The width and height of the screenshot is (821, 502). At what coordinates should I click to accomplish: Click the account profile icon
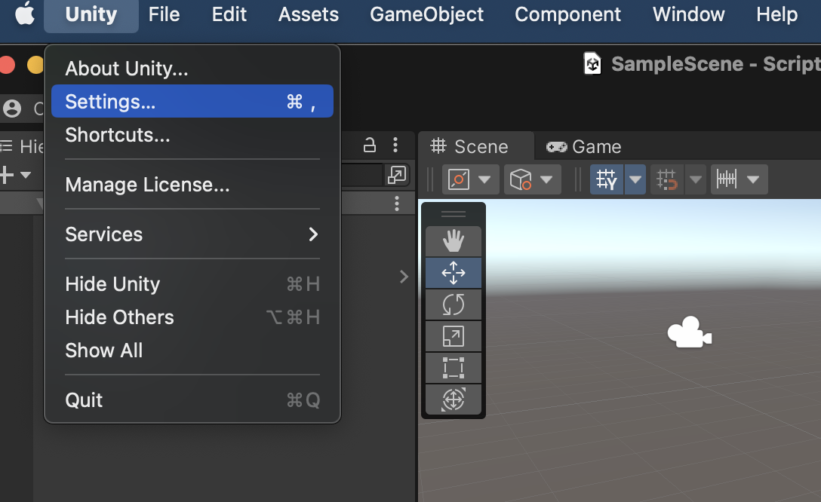point(12,109)
